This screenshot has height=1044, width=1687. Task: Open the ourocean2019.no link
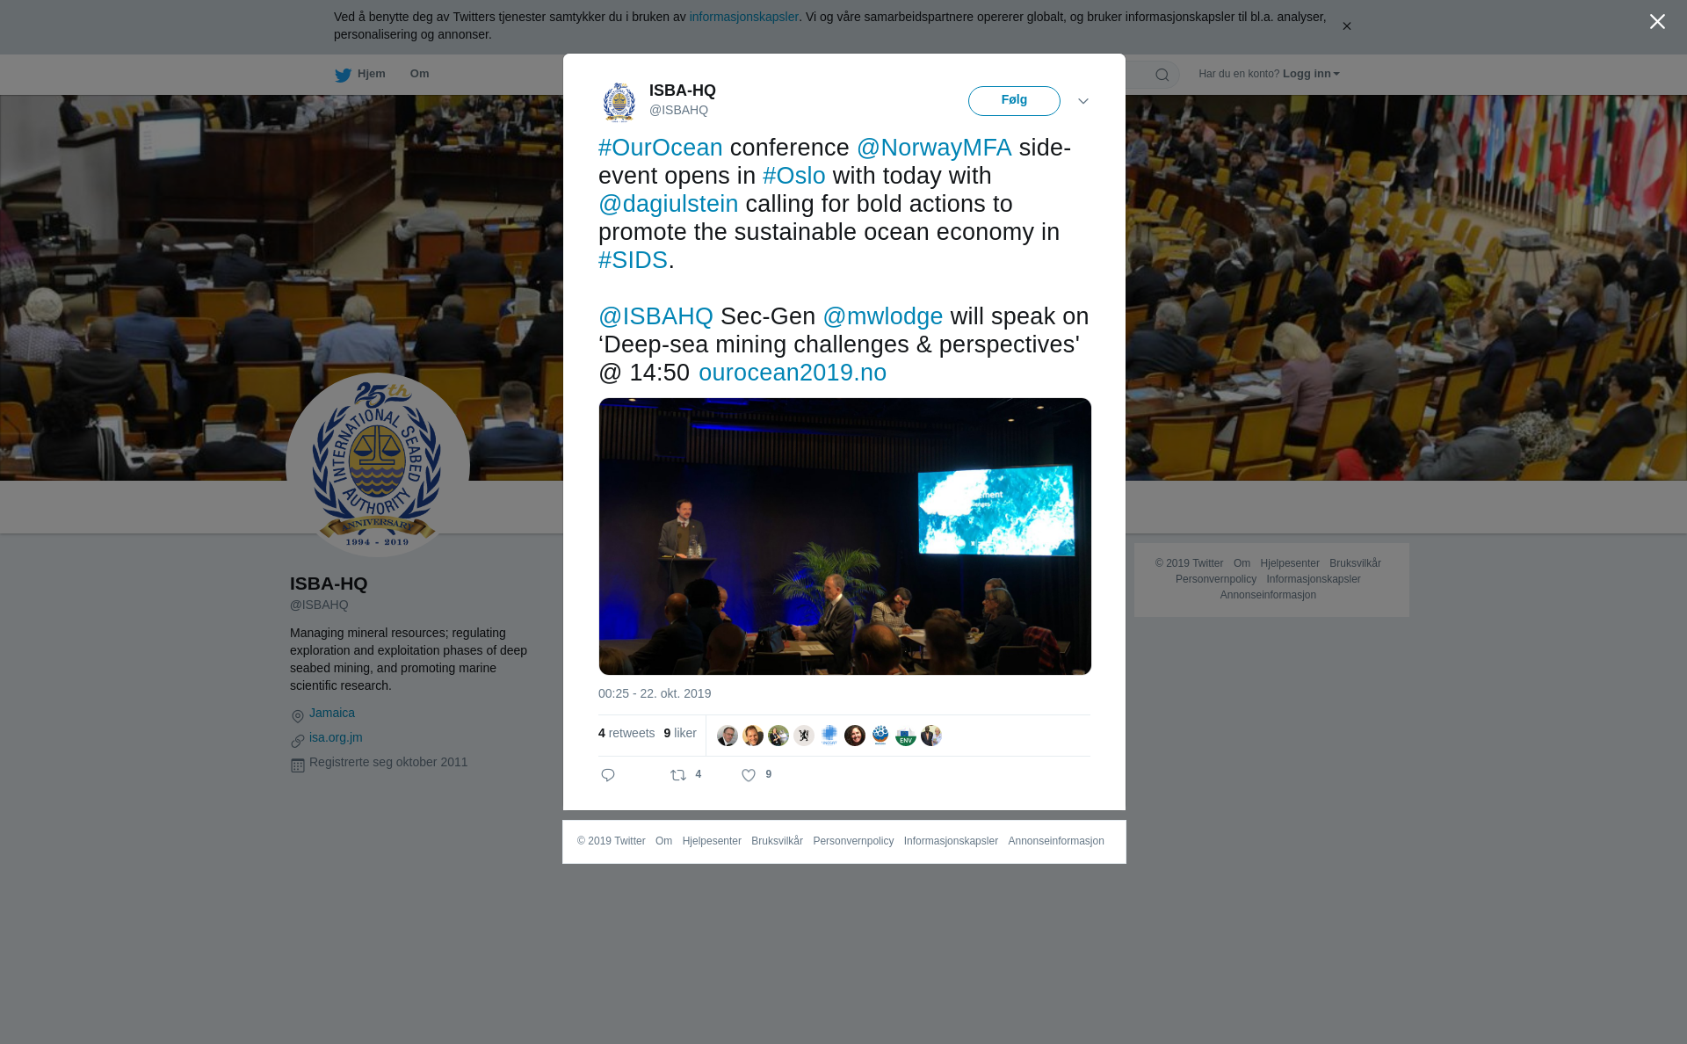[x=793, y=373]
